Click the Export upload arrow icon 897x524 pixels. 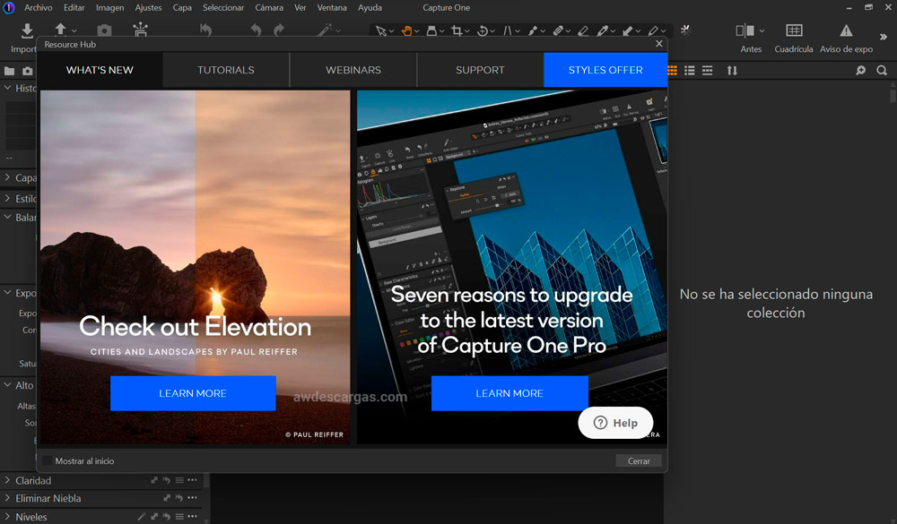(61, 30)
